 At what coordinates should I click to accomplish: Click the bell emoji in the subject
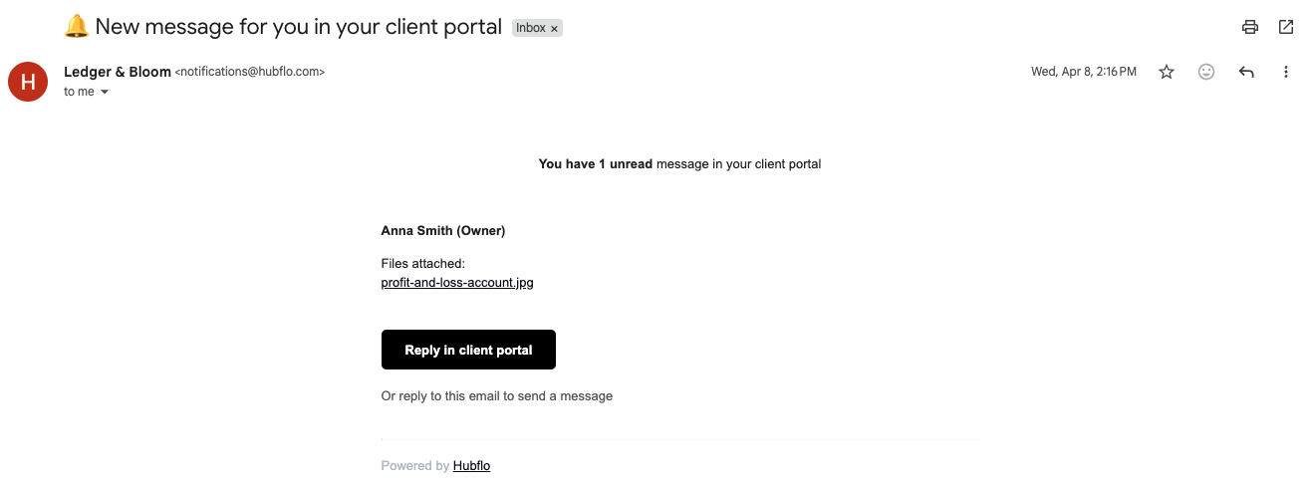click(77, 27)
